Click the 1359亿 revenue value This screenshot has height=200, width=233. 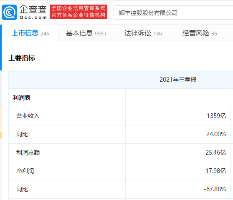(216, 116)
